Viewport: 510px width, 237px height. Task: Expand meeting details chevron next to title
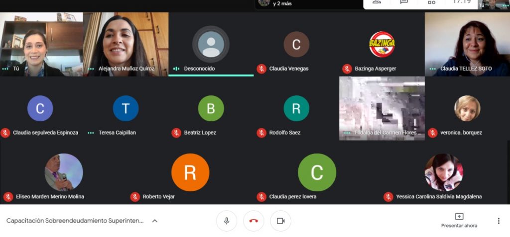154,221
